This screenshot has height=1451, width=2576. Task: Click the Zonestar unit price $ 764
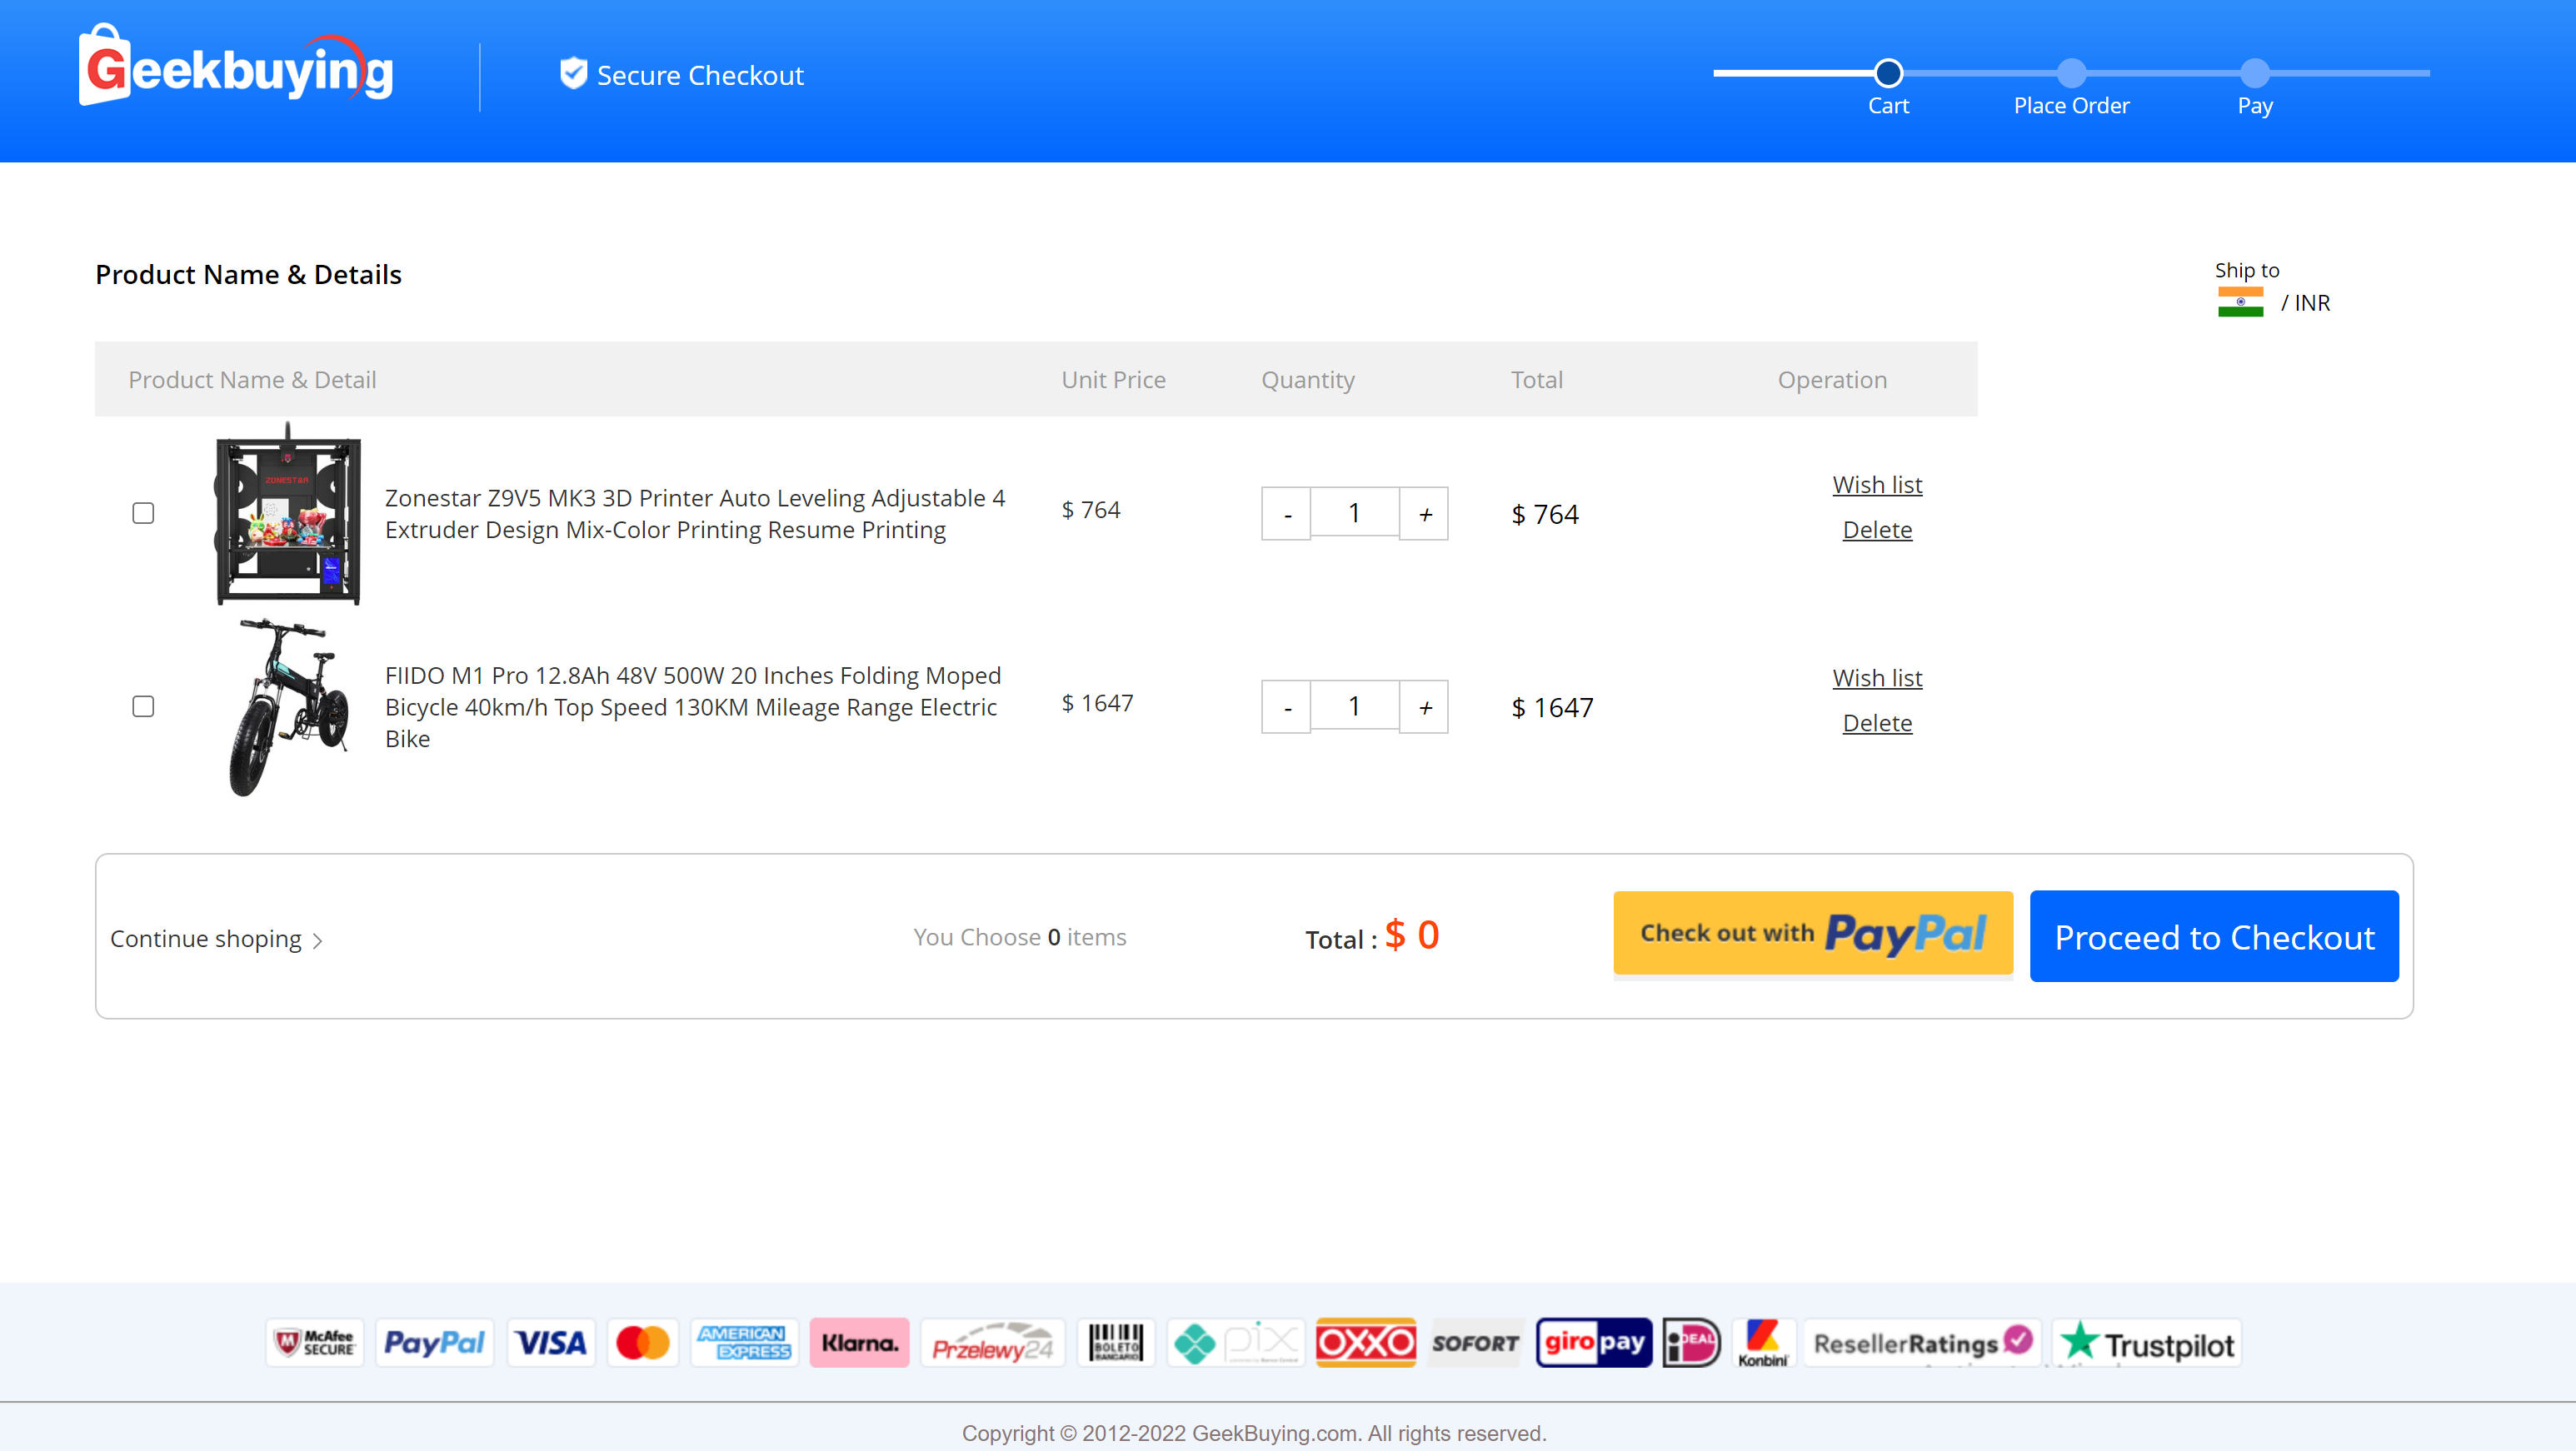1090,509
